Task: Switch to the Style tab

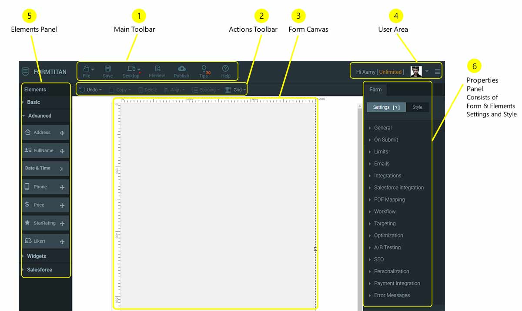Action: click(x=418, y=107)
